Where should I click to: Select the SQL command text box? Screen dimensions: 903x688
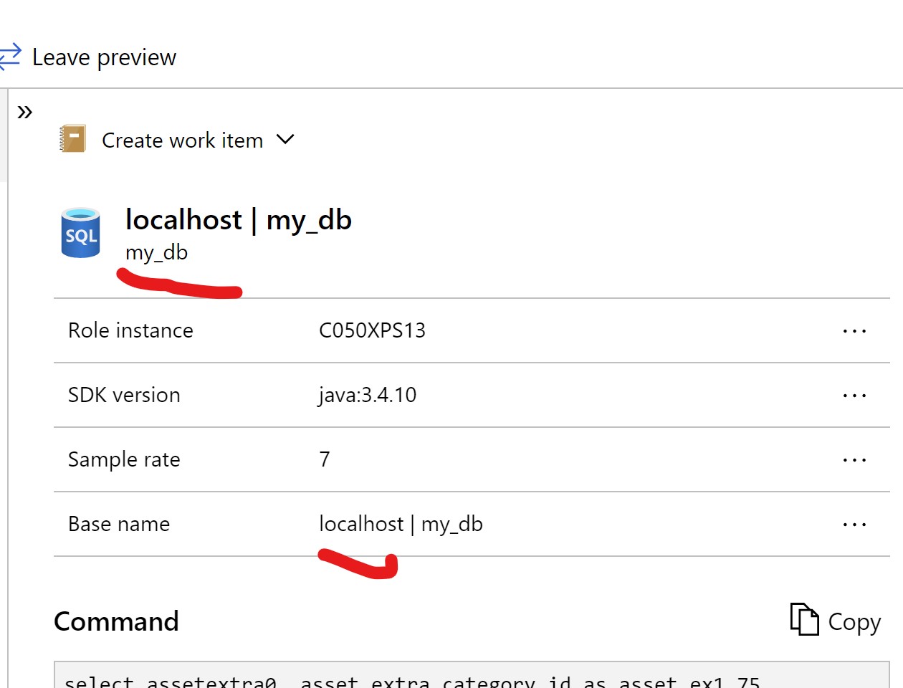click(430, 677)
